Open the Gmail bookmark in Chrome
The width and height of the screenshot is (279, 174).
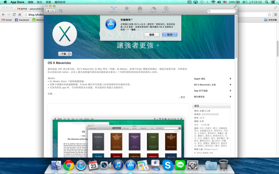7,20
